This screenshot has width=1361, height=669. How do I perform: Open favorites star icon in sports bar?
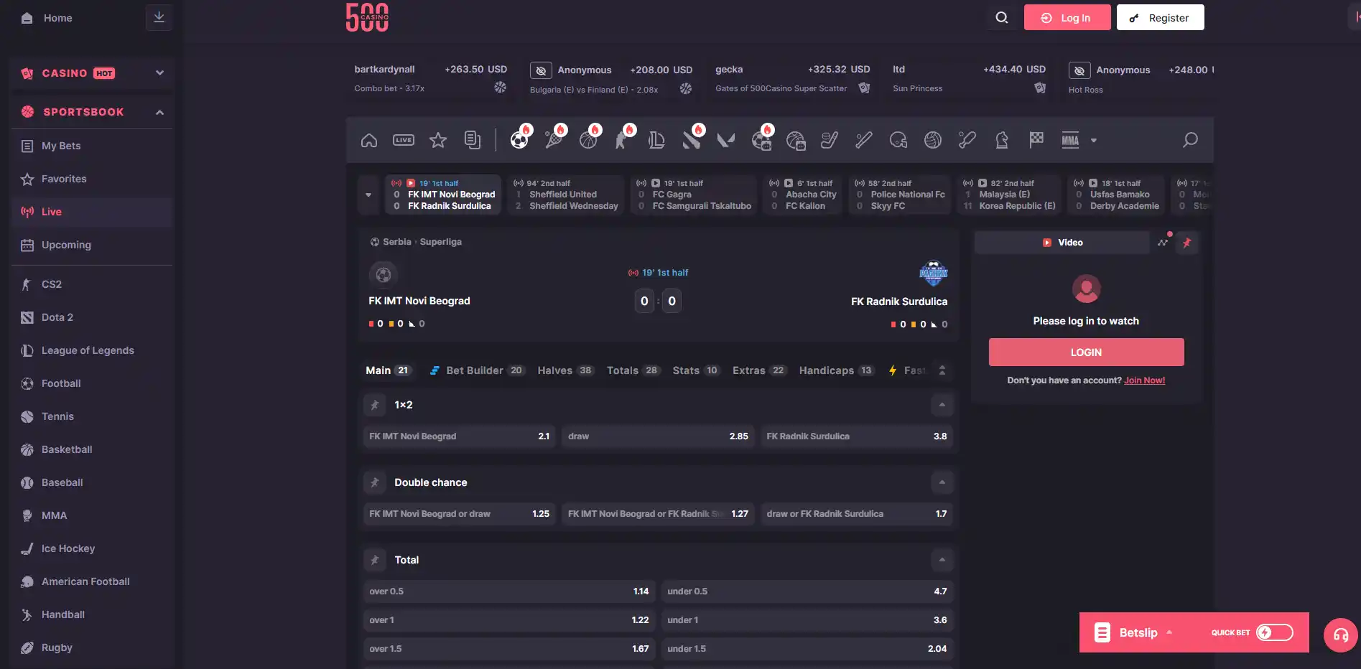tap(438, 140)
